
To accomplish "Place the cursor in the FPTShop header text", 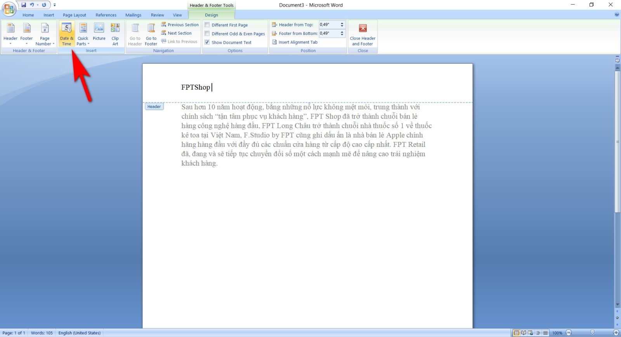I will (196, 87).
